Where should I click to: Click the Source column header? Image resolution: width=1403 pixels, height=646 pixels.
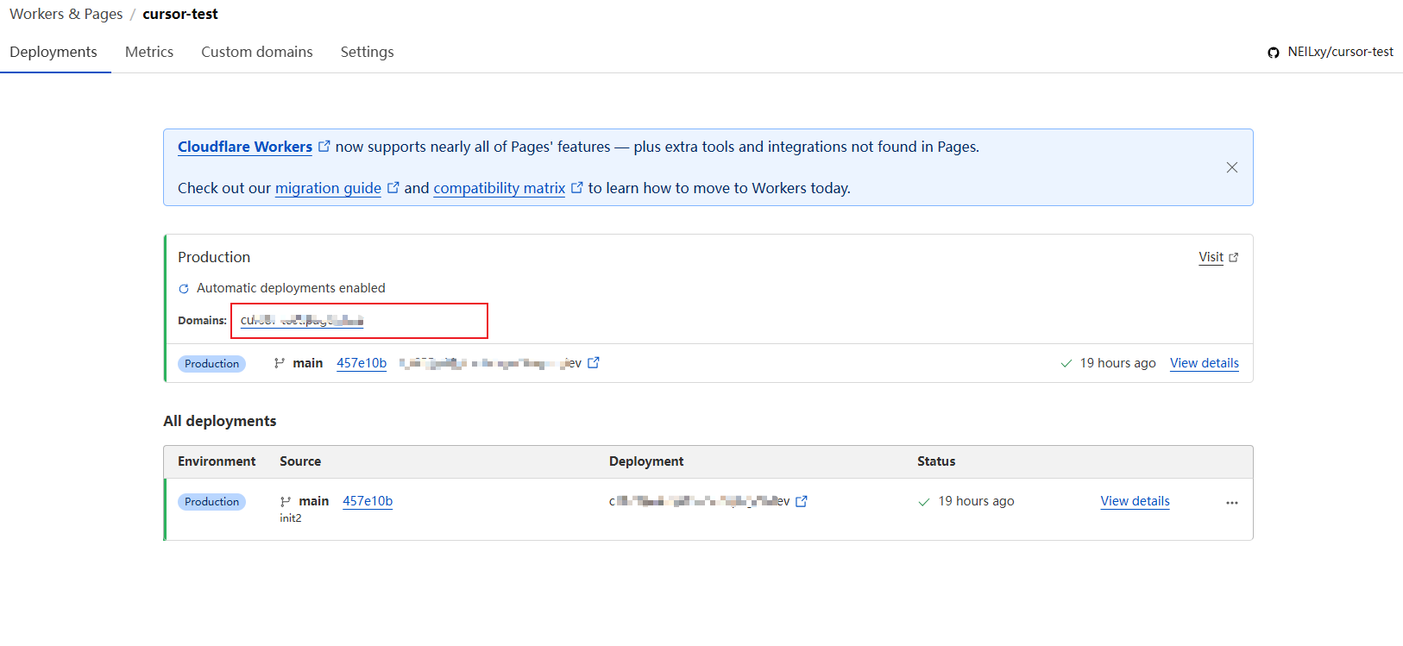pos(300,461)
